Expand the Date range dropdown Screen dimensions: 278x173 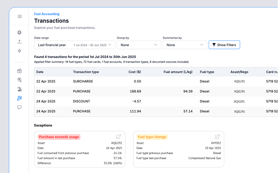(74, 45)
